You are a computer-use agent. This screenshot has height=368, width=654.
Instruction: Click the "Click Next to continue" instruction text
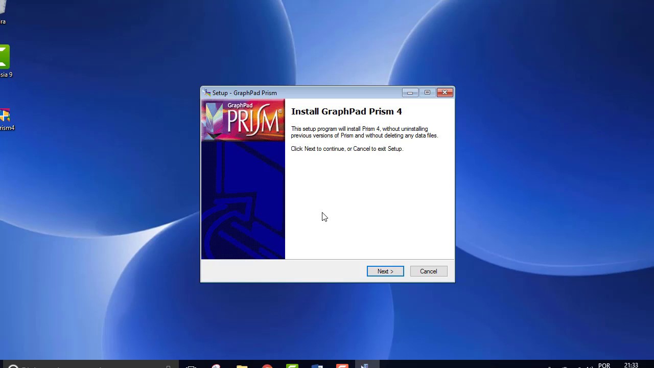(347, 149)
